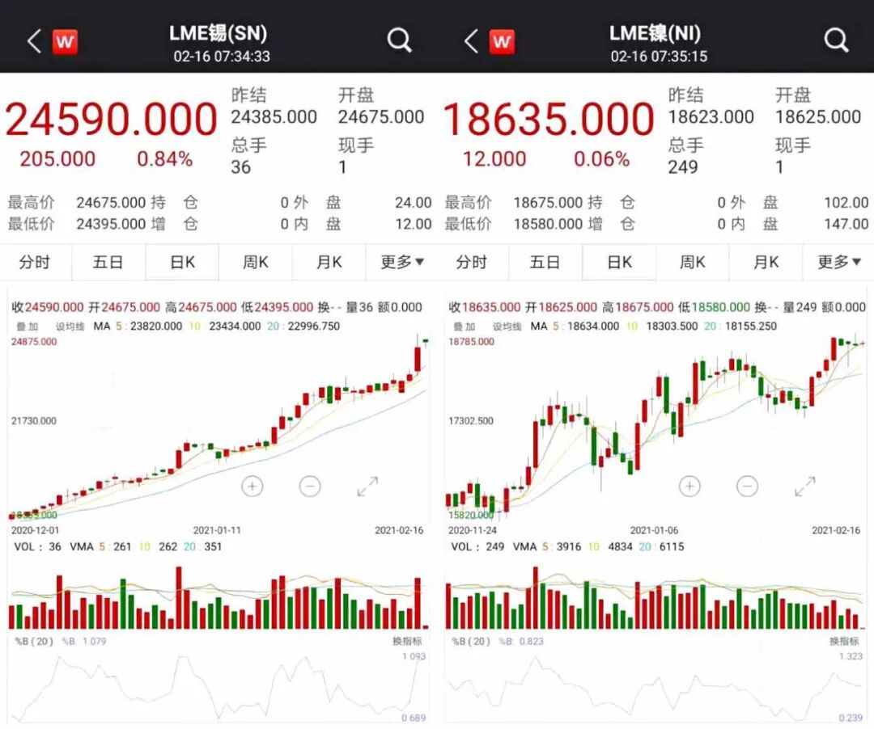Toggle 叠加 overlay mode on the tin chart
Screen dimensions: 874x729
[28, 327]
